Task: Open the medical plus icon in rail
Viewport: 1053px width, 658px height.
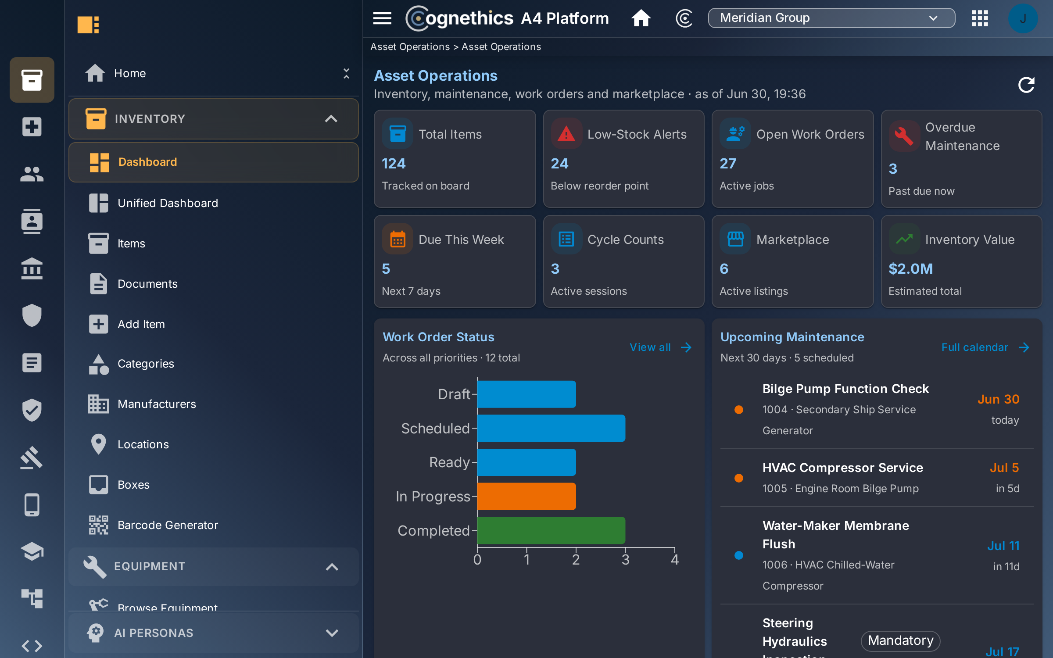Action: [32, 127]
